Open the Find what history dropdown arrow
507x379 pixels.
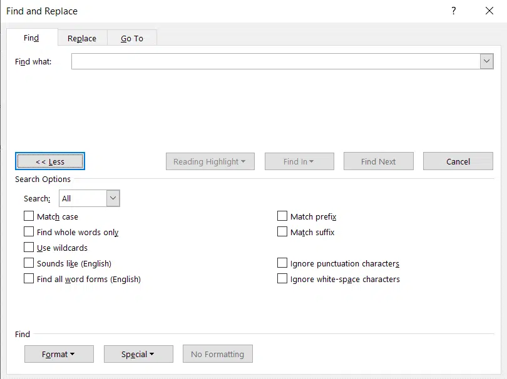[x=486, y=61]
